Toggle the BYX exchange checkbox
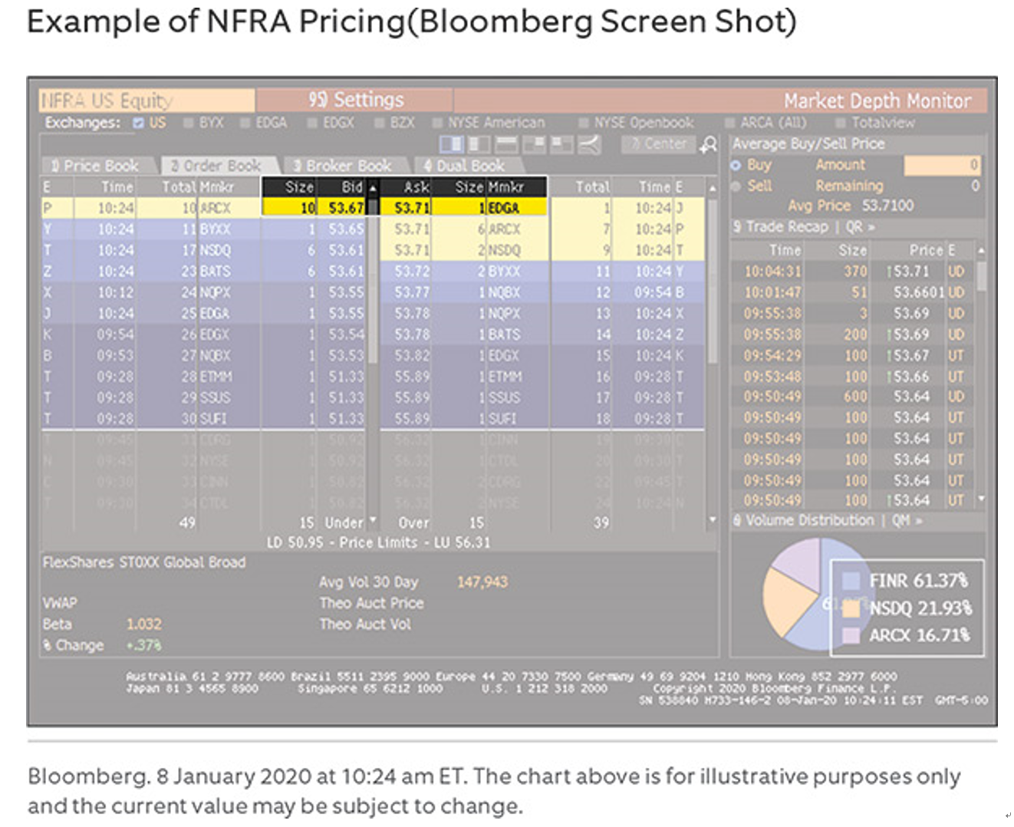Image resolution: width=1014 pixels, height=827 pixels. (188, 123)
